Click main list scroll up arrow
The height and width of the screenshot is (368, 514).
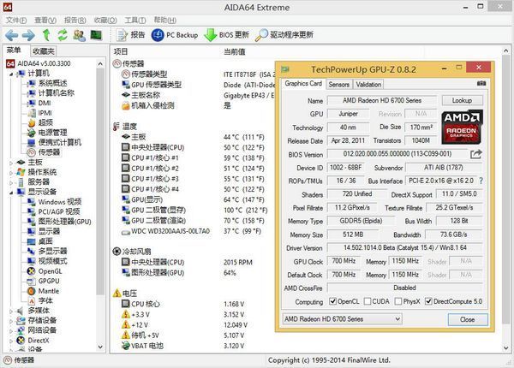click(505, 51)
